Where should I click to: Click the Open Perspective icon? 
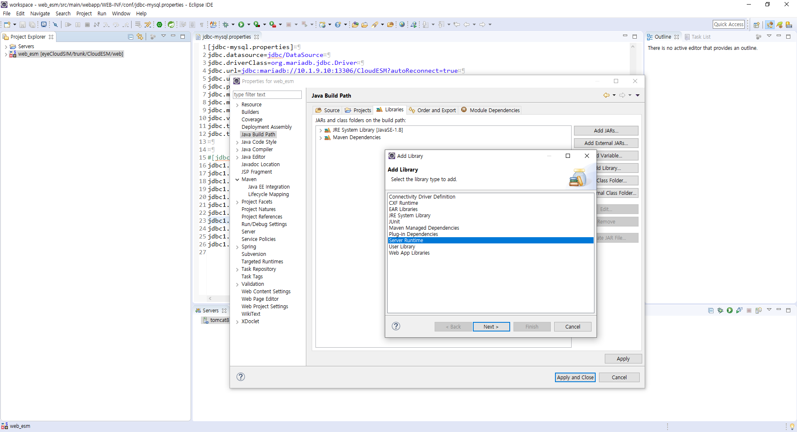pyautogui.click(x=757, y=25)
